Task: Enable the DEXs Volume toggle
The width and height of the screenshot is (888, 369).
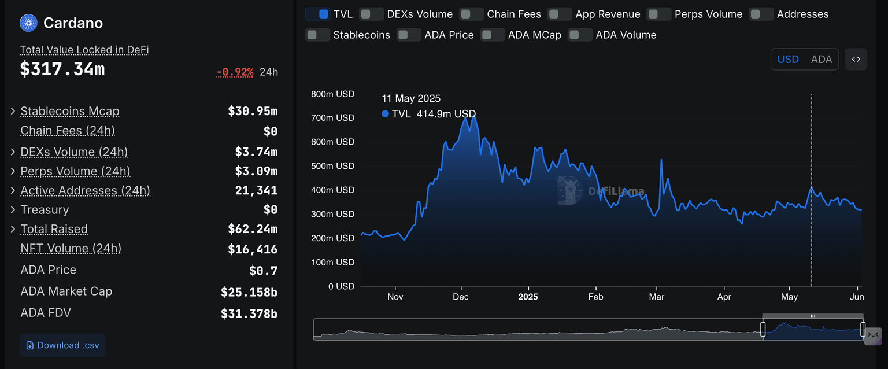Action: coord(371,14)
